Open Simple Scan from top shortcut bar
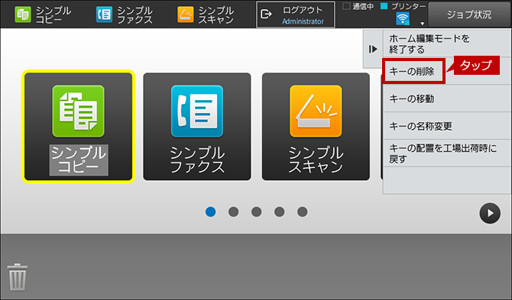 (206, 15)
